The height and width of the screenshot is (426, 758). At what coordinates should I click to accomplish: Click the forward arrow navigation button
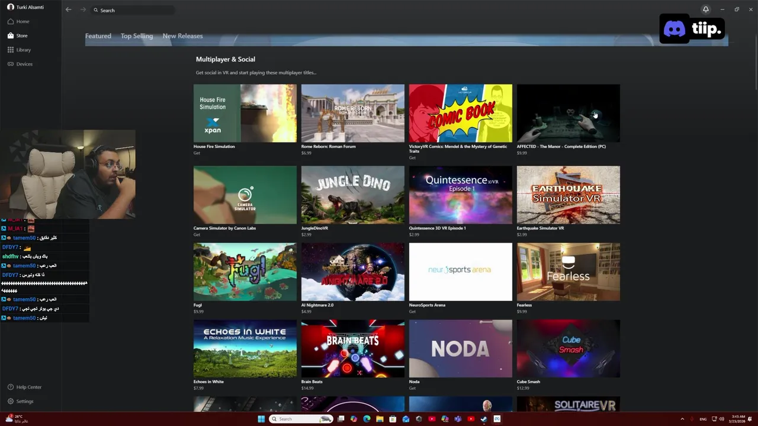click(83, 10)
